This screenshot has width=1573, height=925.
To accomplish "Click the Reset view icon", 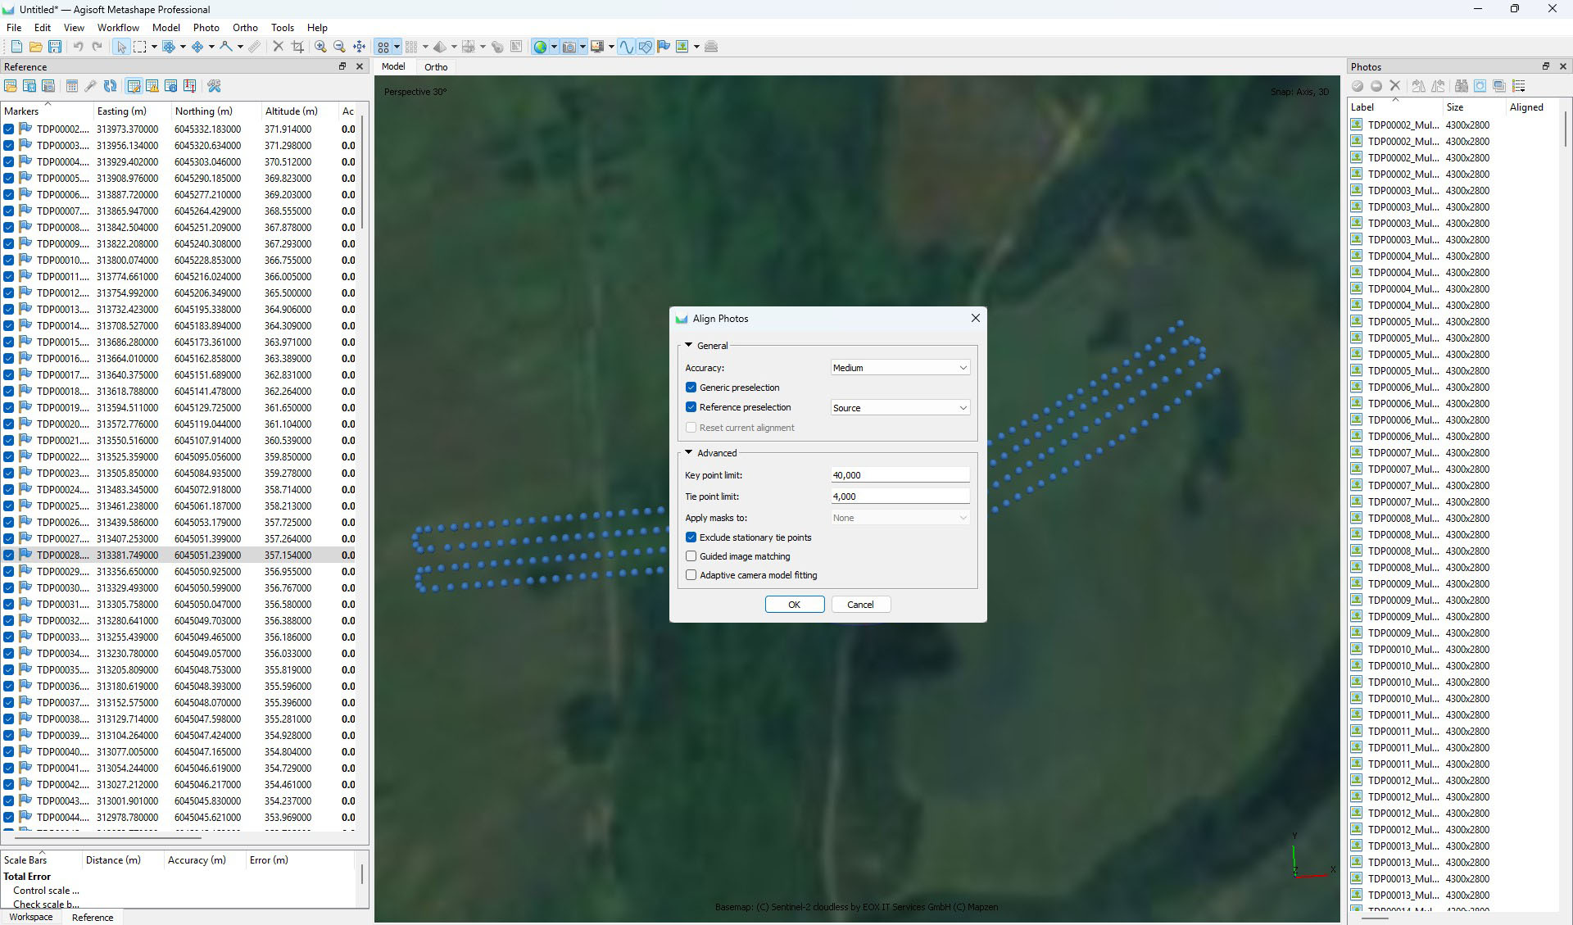I will pos(359,47).
